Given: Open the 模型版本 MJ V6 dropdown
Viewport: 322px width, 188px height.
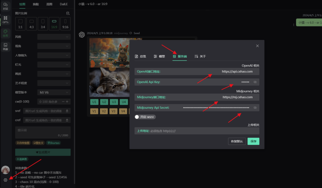Looking at the screenshot, I should coord(54,92).
